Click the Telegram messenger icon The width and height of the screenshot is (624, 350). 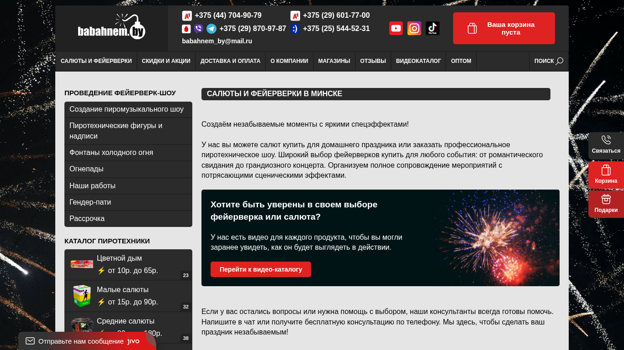tap(212, 29)
